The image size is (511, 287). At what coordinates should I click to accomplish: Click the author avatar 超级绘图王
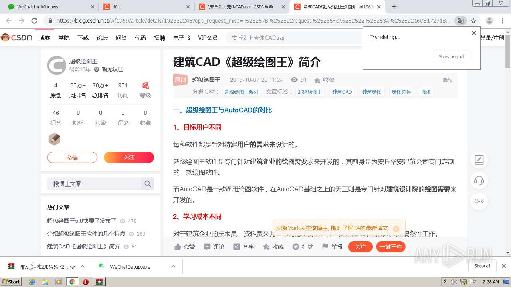[x=57, y=65]
